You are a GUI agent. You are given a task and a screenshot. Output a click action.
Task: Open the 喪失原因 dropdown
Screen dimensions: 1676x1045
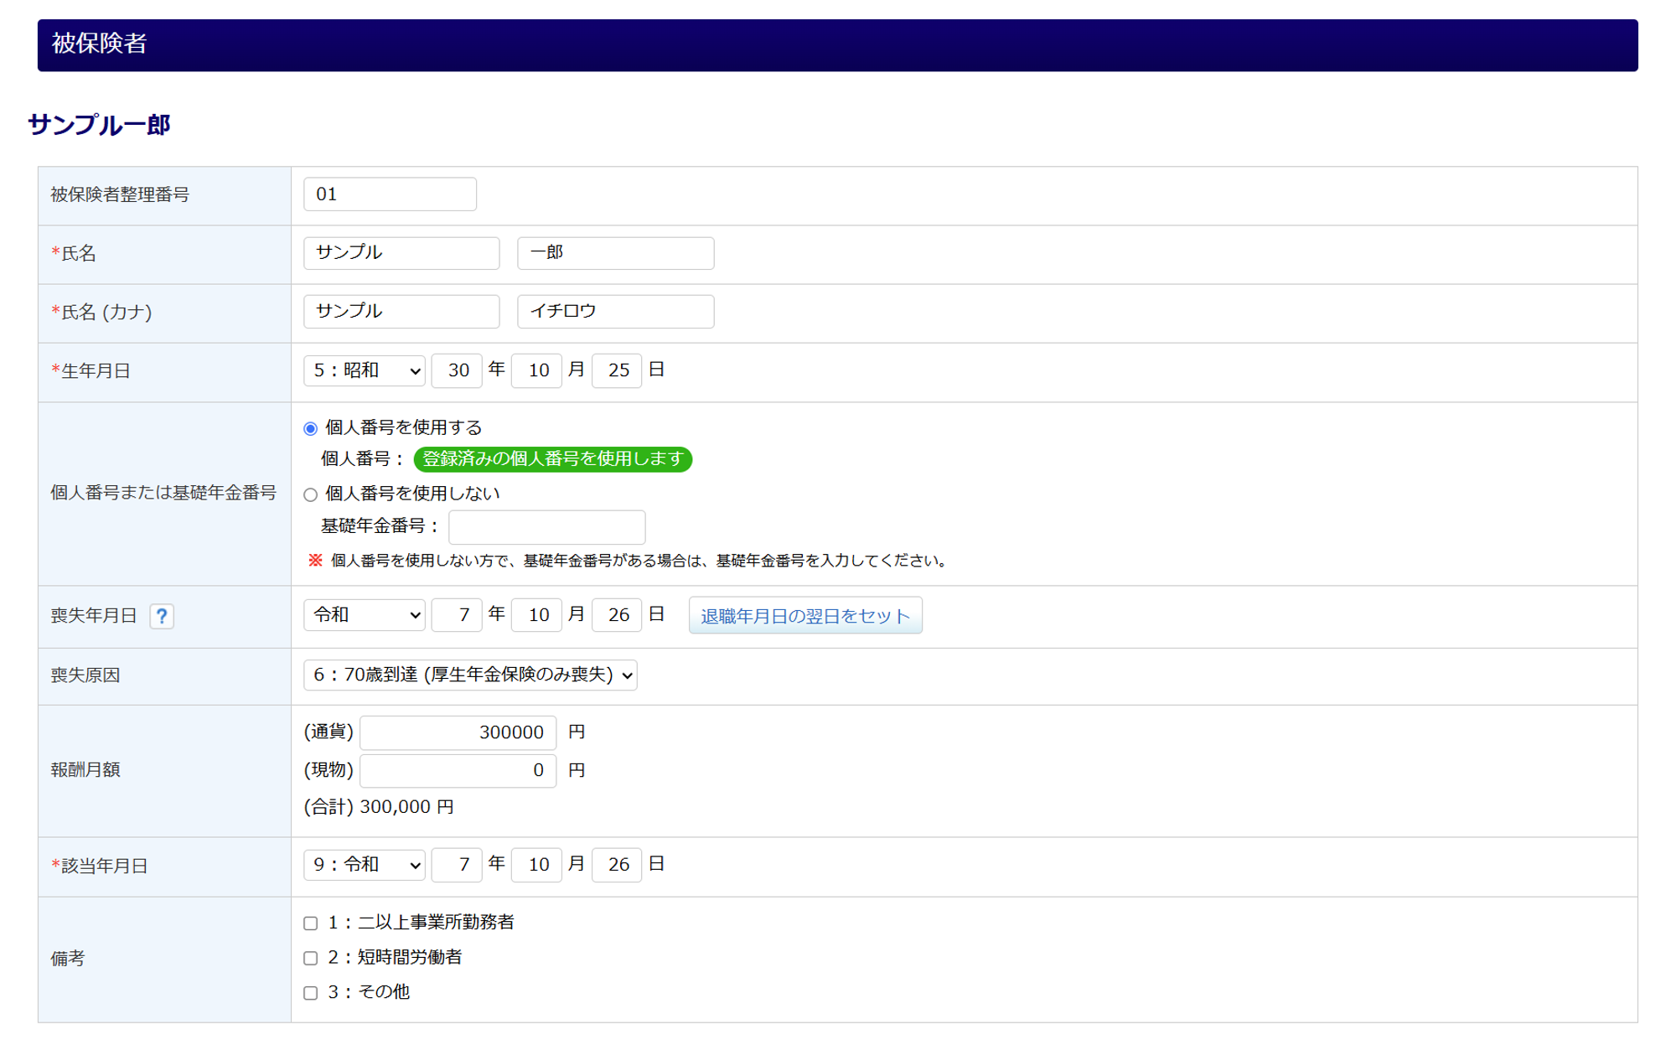[470, 675]
